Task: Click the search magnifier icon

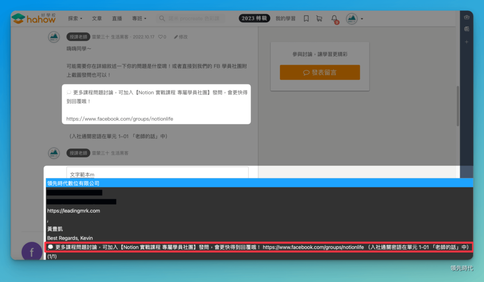Action: point(162,18)
